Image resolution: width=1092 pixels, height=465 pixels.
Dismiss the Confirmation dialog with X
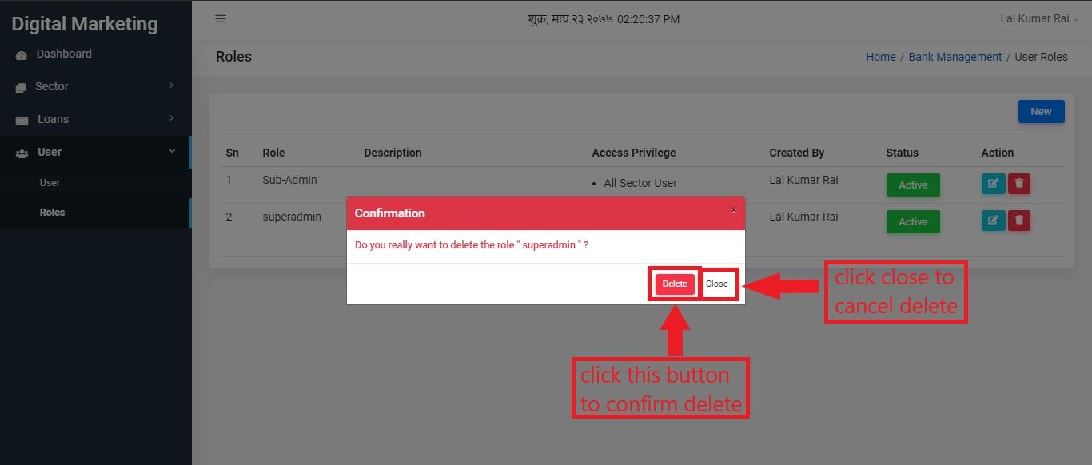pyautogui.click(x=734, y=210)
